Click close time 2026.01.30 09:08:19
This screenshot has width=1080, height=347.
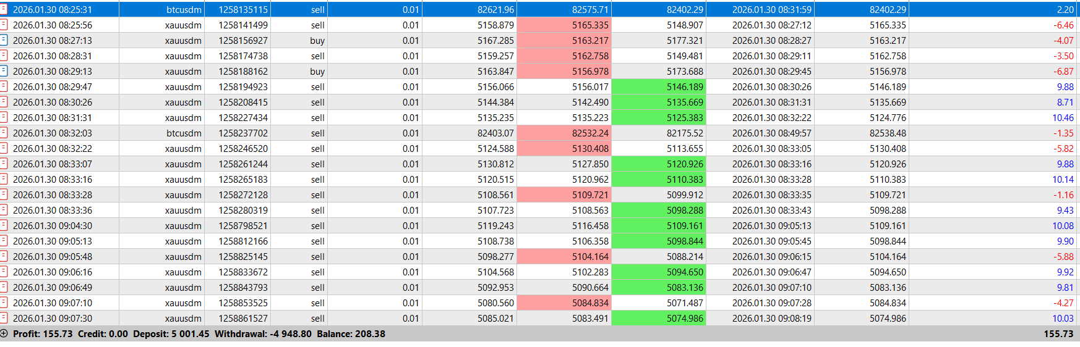[772, 319]
